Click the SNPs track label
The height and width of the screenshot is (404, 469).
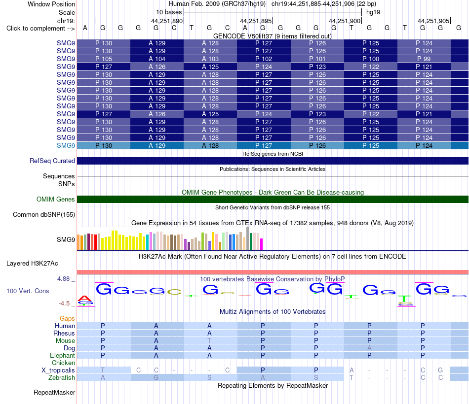click(x=67, y=184)
